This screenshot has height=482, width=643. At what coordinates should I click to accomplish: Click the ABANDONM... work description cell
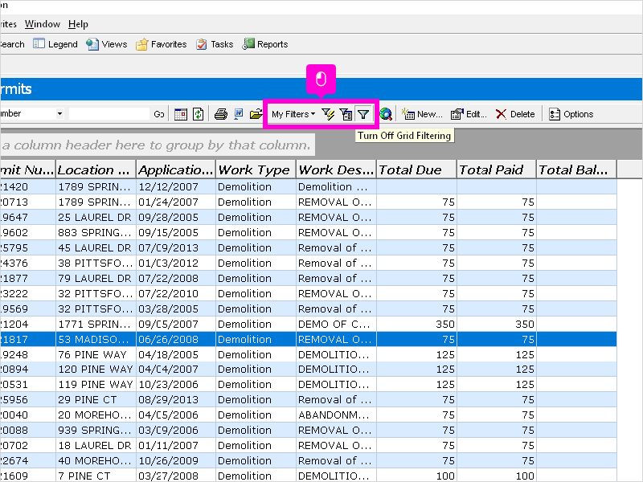336,415
